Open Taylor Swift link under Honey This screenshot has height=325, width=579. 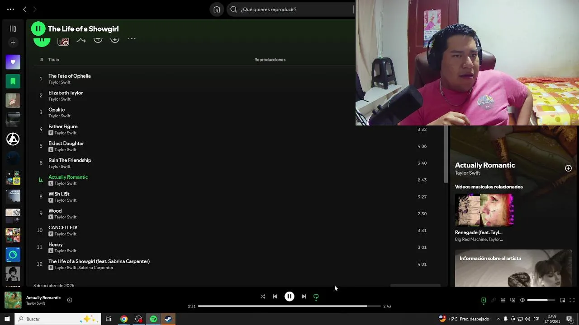(66, 251)
